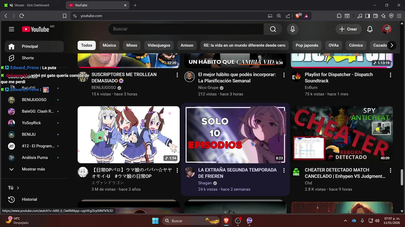The image size is (405, 227).
Task: Open the EvBurn channel link
Action: point(311,88)
